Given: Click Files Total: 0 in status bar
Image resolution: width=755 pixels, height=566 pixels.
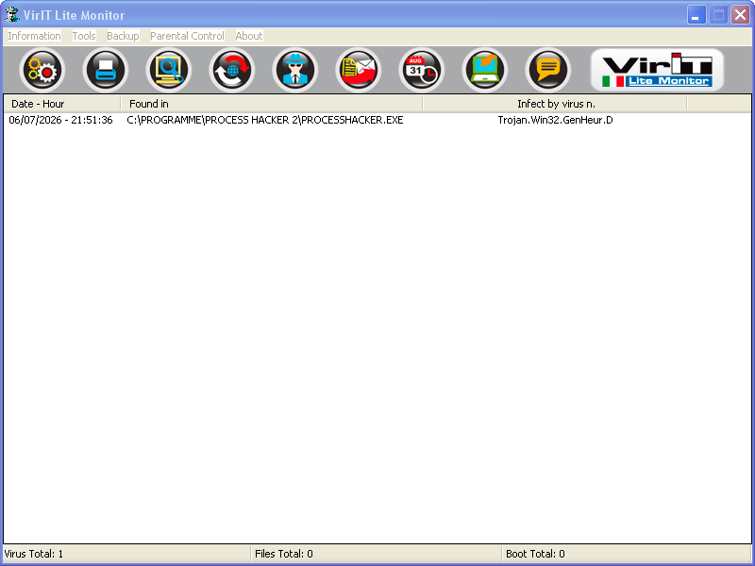Looking at the screenshot, I should [284, 554].
